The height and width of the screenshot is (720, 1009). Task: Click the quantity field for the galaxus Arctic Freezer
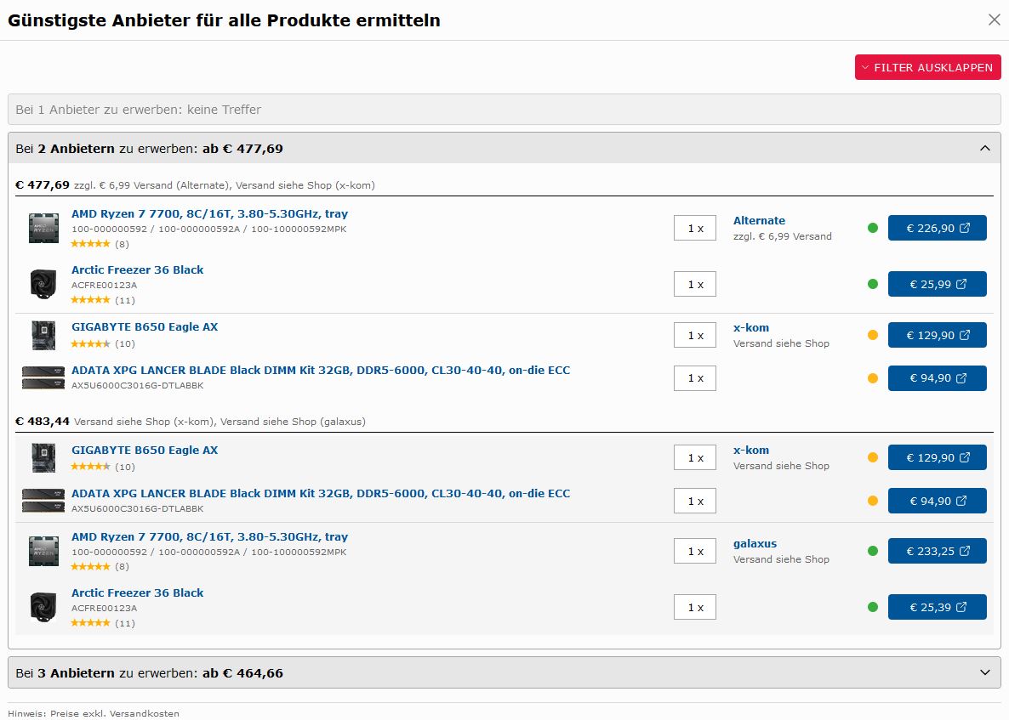pyautogui.click(x=695, y=607)
